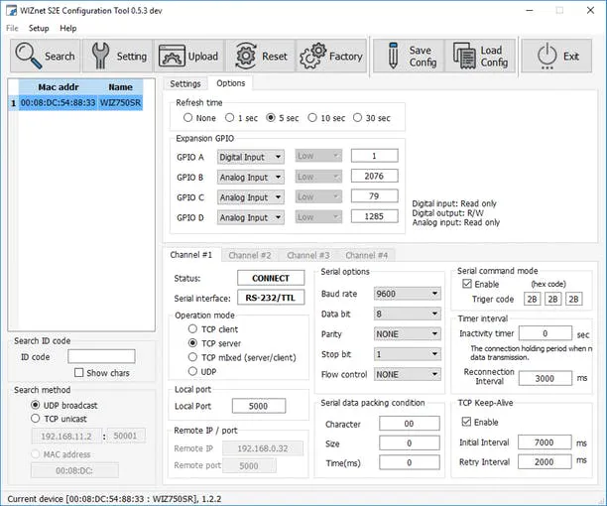Open the Data bit dropdown
Viewport: 607px width, 506px height.
click(408, 314)
